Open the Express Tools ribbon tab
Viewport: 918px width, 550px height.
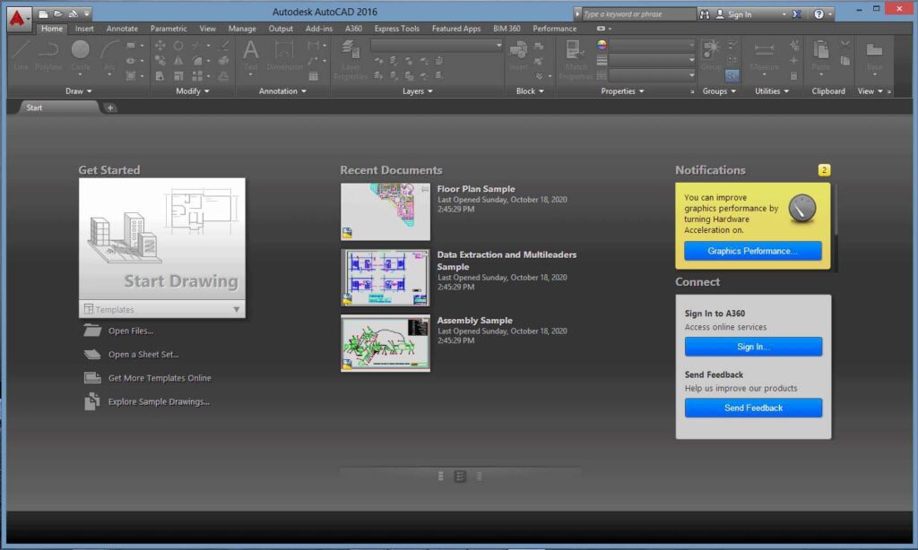pyautogui.click(x=397, y=28)
